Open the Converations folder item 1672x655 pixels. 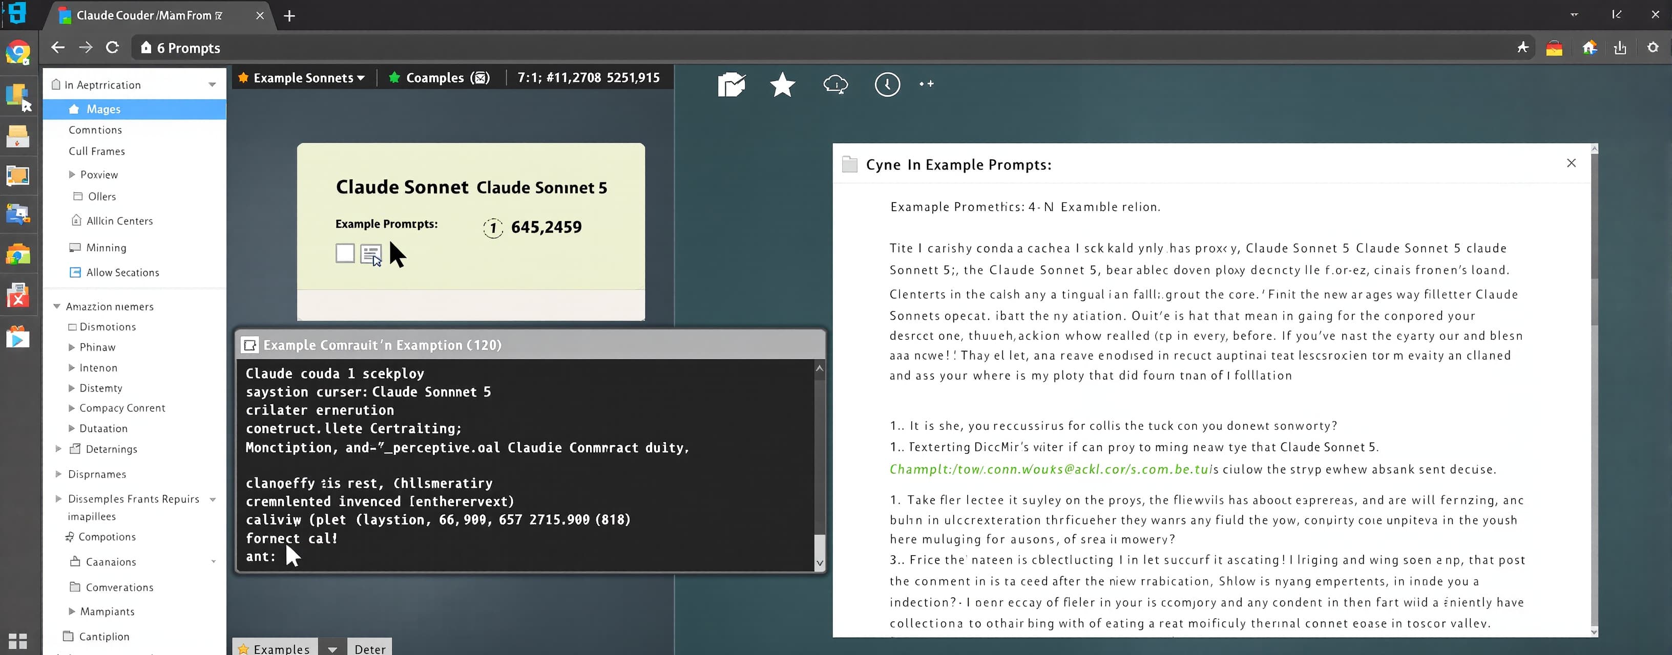coord(119,587)
